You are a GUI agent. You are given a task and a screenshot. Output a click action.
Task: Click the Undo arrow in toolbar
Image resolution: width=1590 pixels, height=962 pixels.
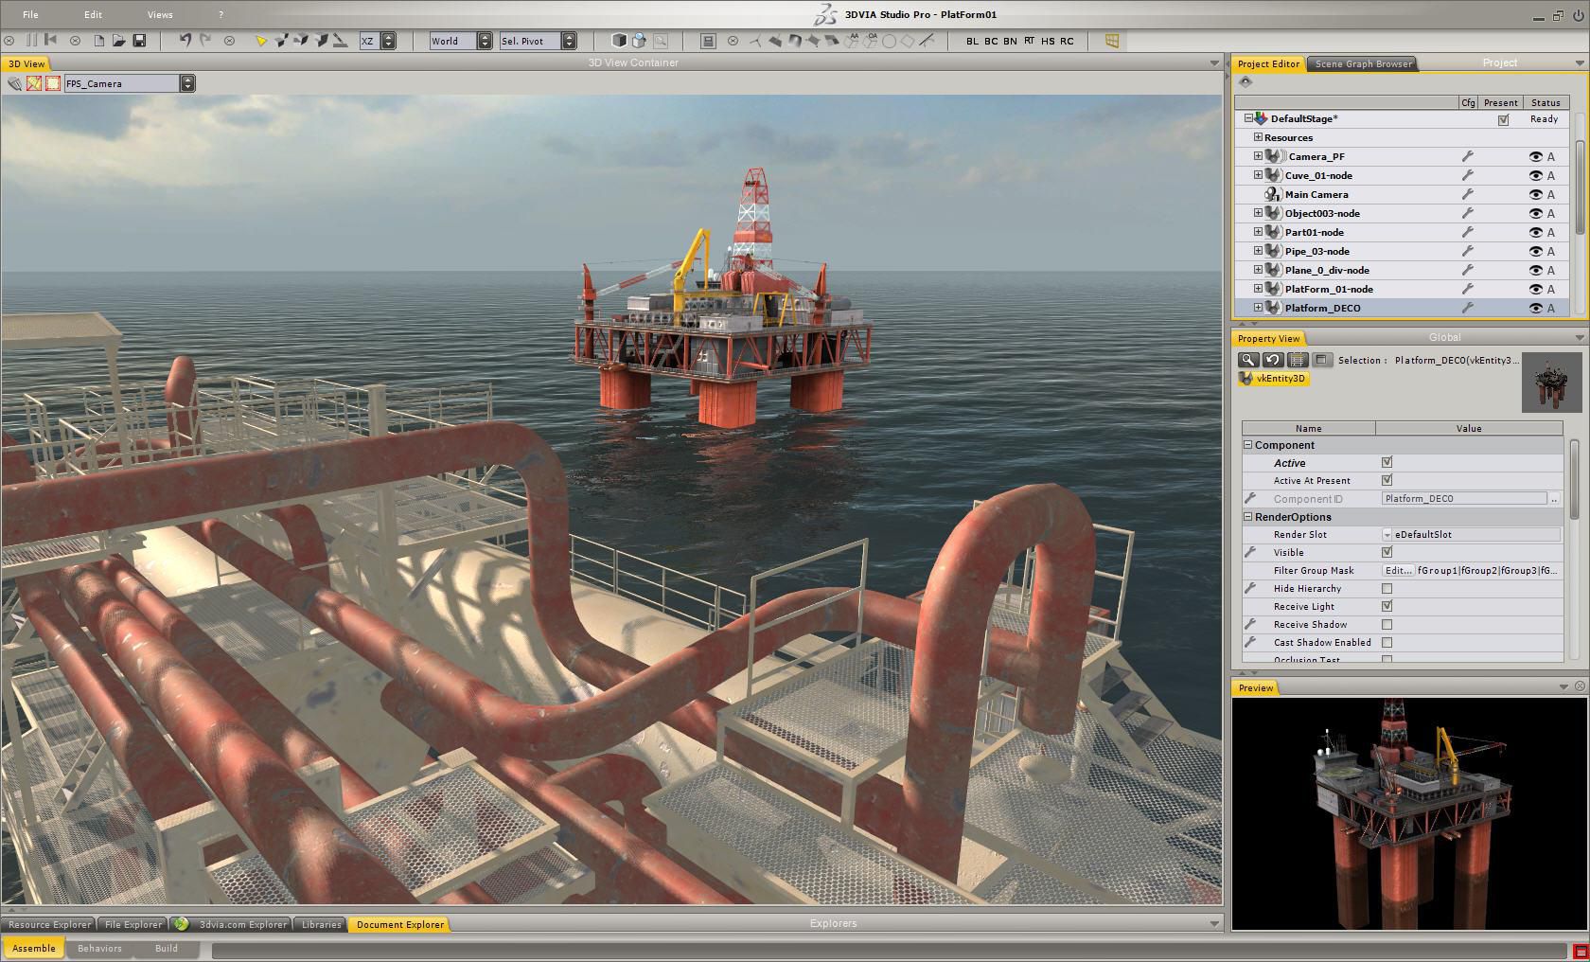(x=185, y=41)
